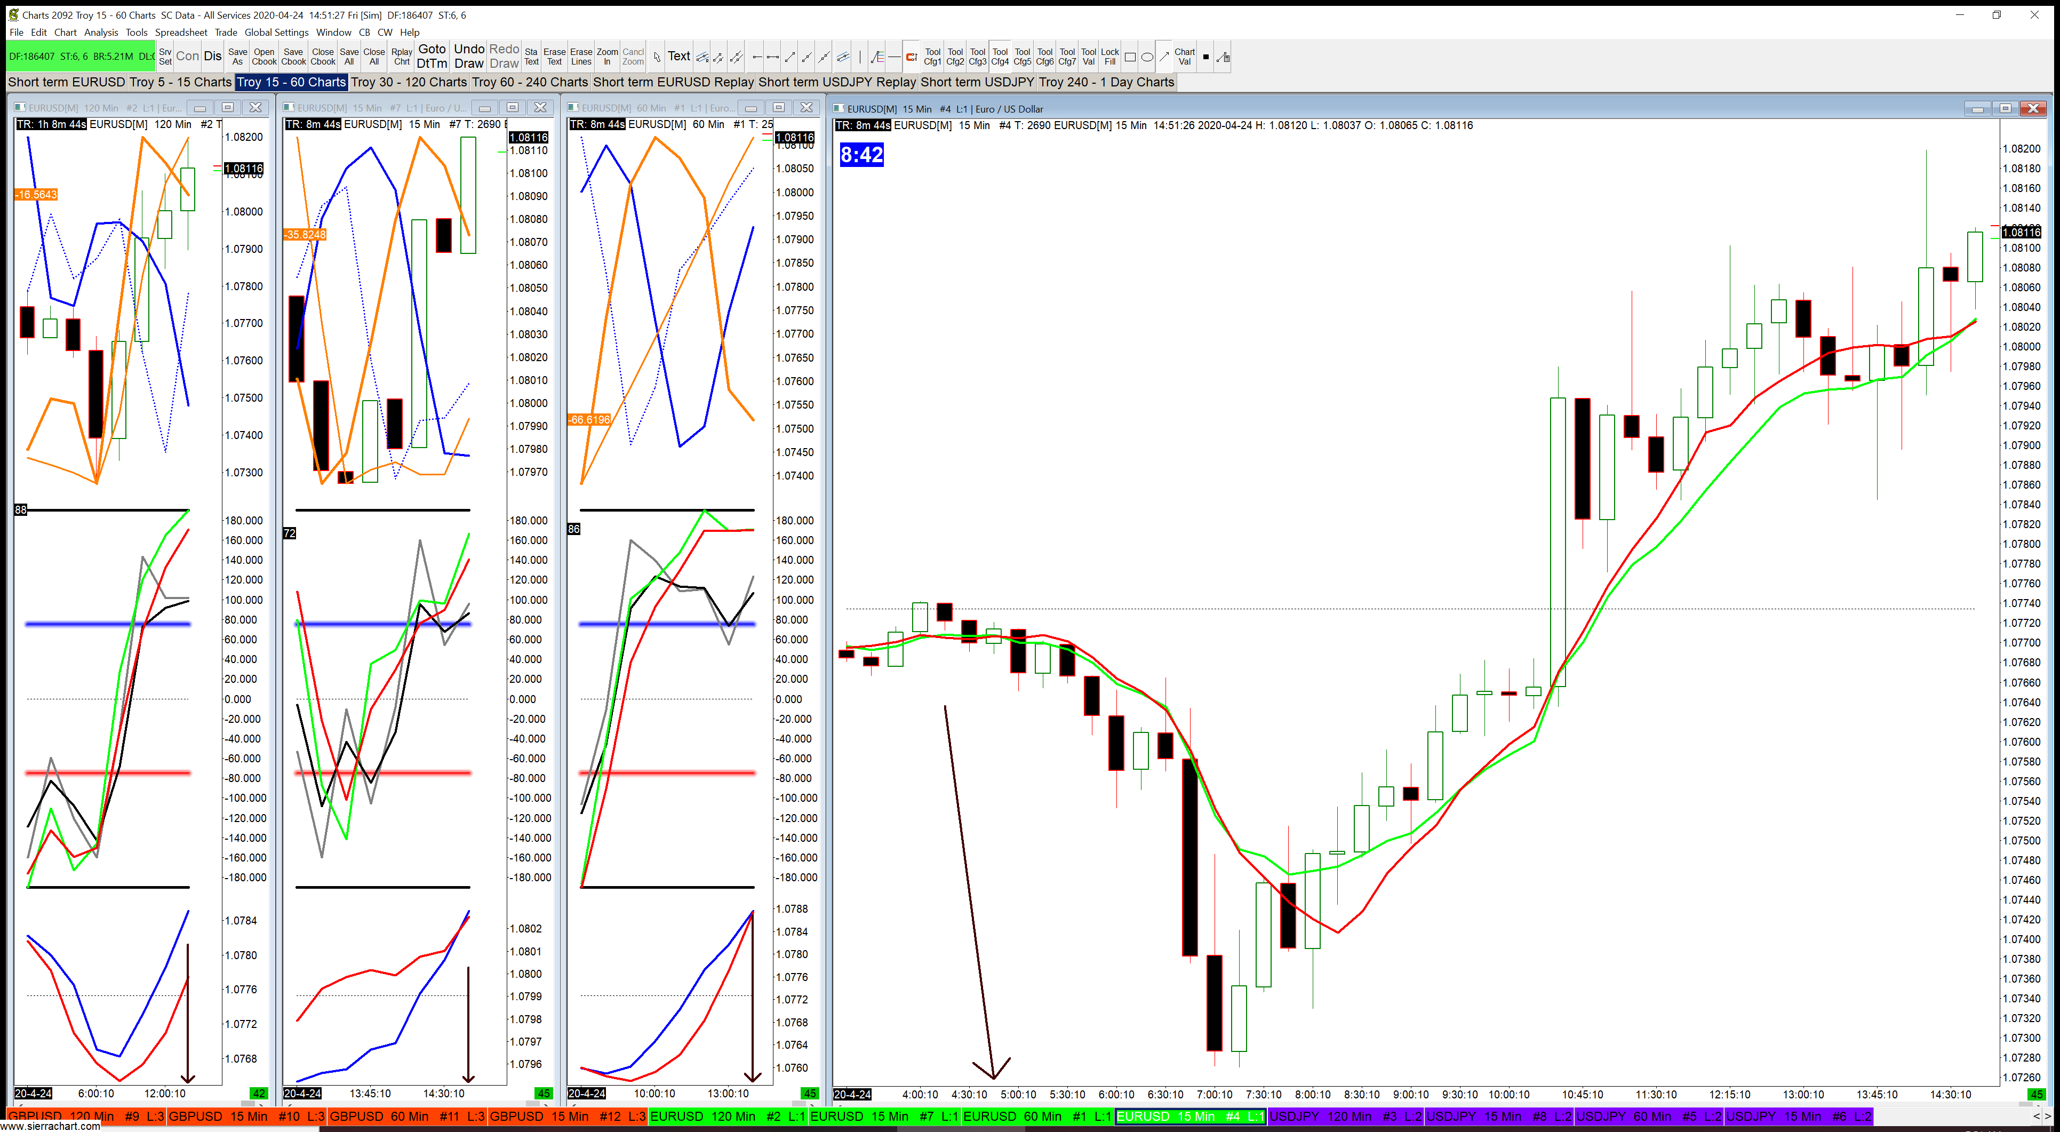2060x1132 pixels.
Task: Click Undo Draw button
Action: click(x=469, y=56)
